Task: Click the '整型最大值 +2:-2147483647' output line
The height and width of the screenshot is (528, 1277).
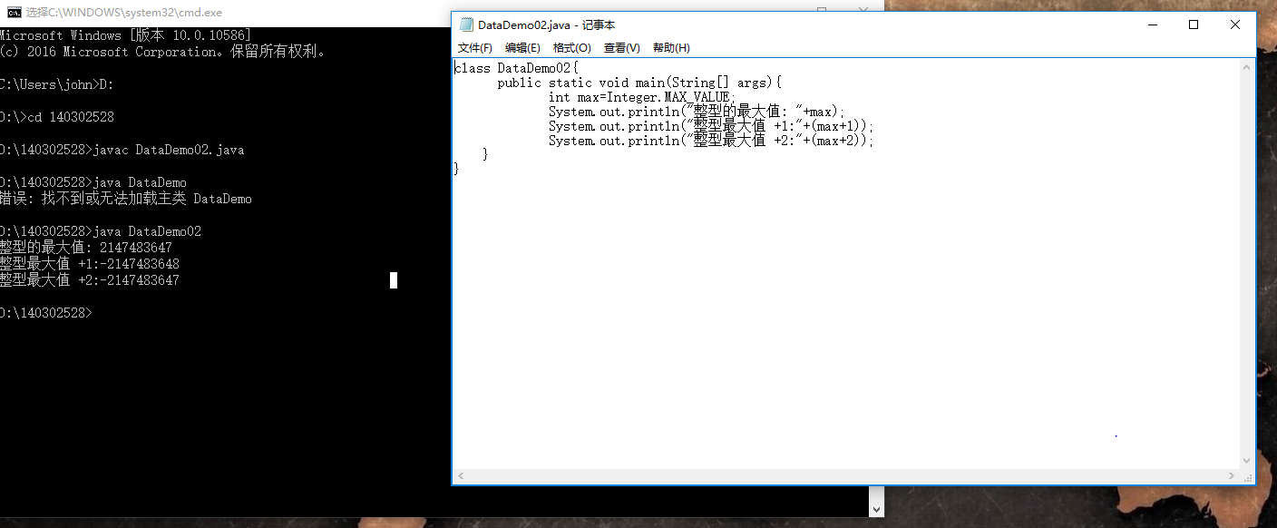Action: (89, 280)
